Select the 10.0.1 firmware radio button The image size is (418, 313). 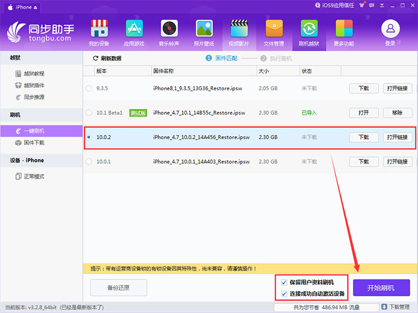point(89,161)
